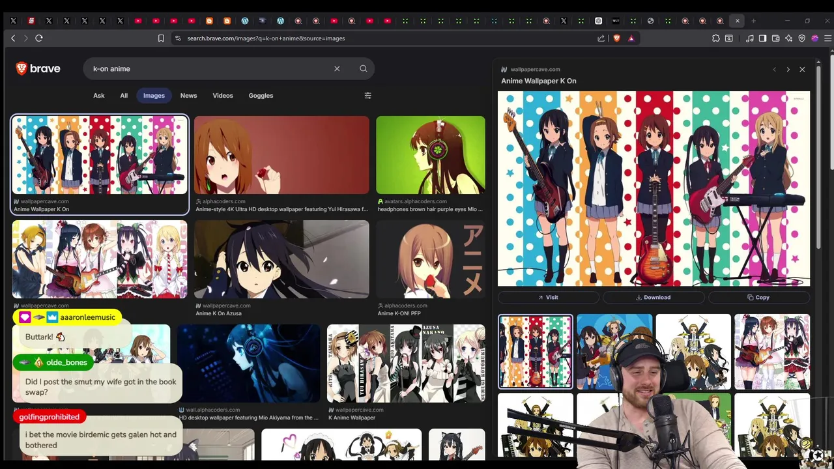Open the tab search icon in the toolbar
834x469 pixels.
pos(729,38)
